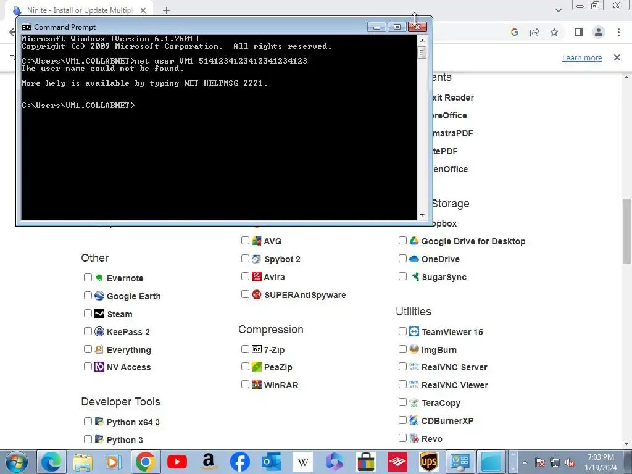Click the taskbar clock and date
This screenshot has height=474, width=632.
tap(601, 462)
